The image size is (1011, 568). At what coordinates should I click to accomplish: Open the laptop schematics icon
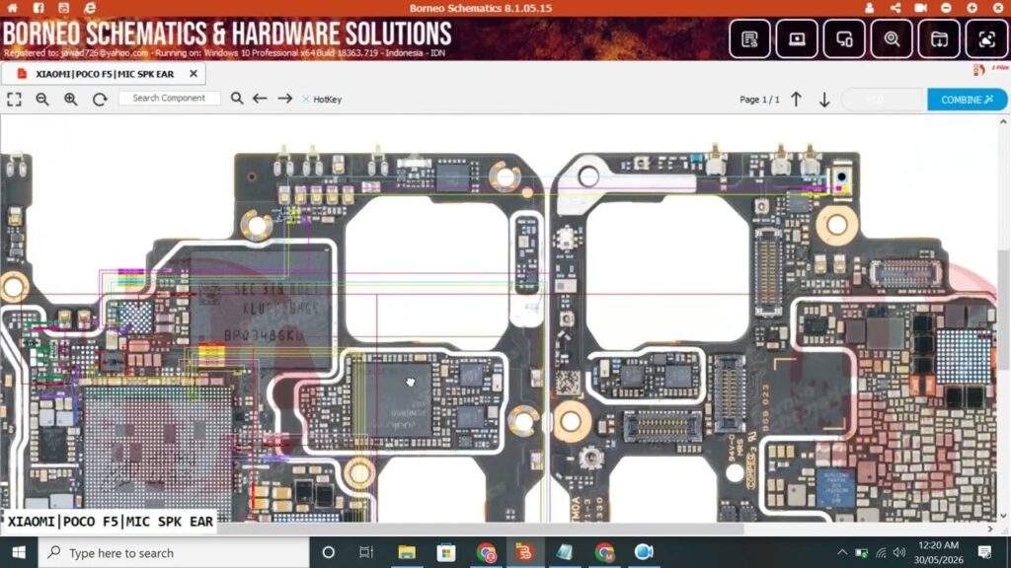[x=797, y=39]
